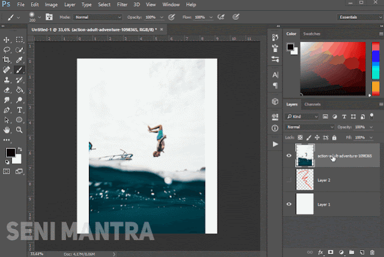Enable airbrush-style build-up
Screen dimensions: 384x257
pyautogui.click(x=221, y=17)
